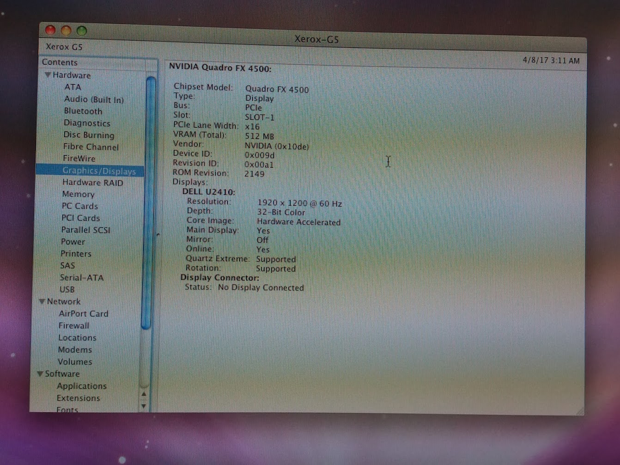Viewport: 620px width, 465px height.
Task: Open Volumes under Network
Action: [75, 361]
